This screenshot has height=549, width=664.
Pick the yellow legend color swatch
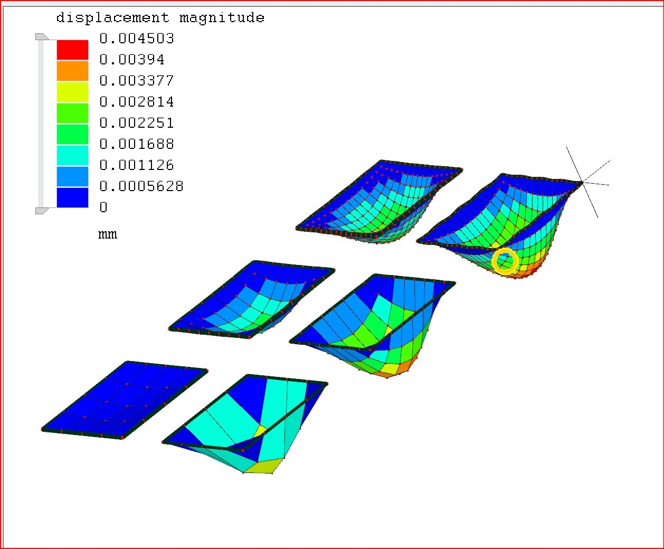[x=72, y=92]
